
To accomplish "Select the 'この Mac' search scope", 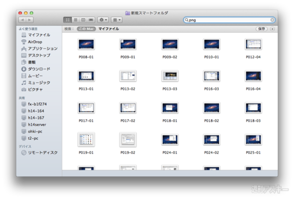I will coord(86,29).
